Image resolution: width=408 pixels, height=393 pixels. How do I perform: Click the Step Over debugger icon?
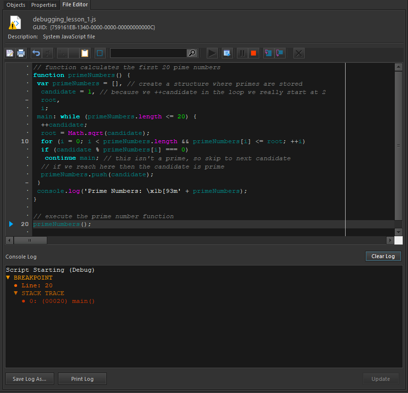[280, 53]
